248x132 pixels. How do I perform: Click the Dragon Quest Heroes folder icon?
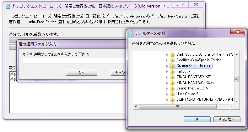pos(172,66)
